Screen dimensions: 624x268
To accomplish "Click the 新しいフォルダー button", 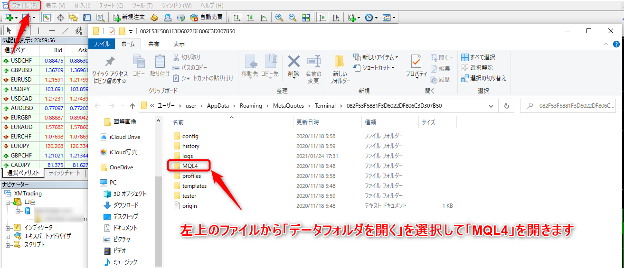I will click(x=340, y=69).
